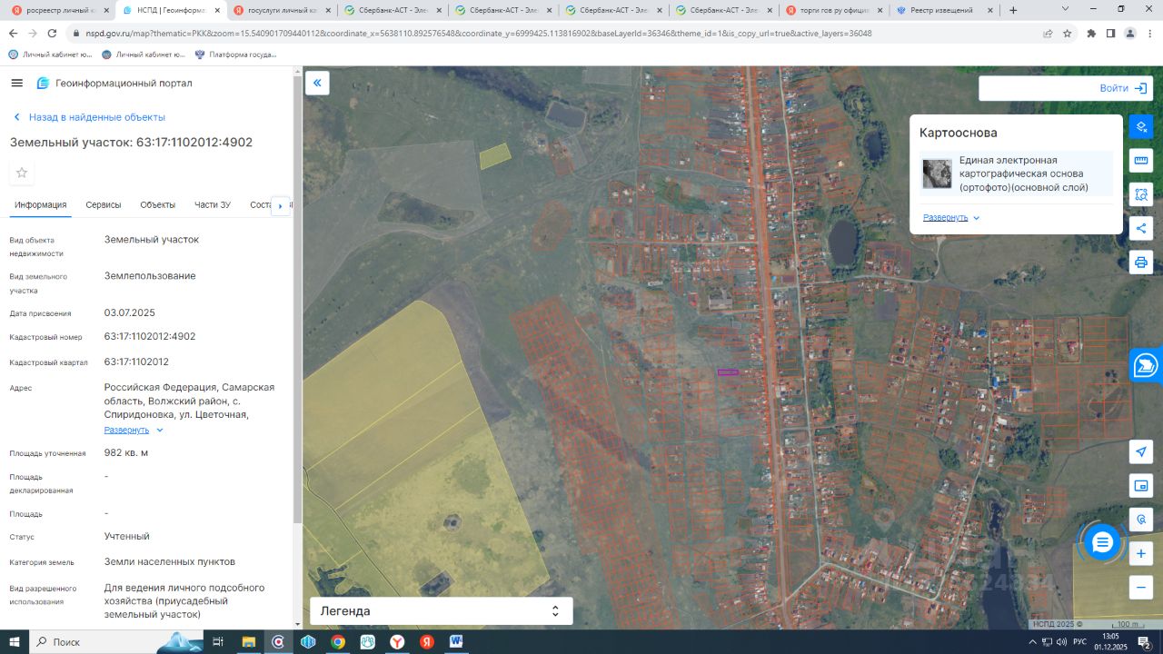The height and width of the screenshot is (654, 1163).
Task: Expand the Легенда panel
Action: [442, 611]
